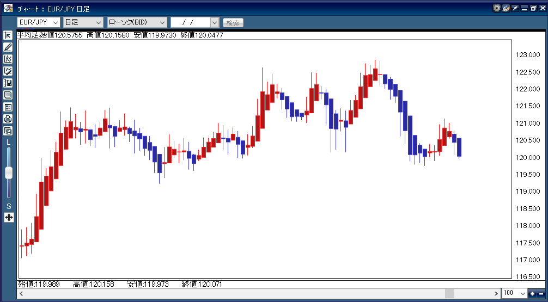This screenshot has width=548, height=302.
Task: Click the 終値120.0477 value in top info line
Action: 202,35
